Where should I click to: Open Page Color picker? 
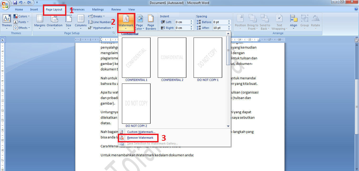coord(139,22)
